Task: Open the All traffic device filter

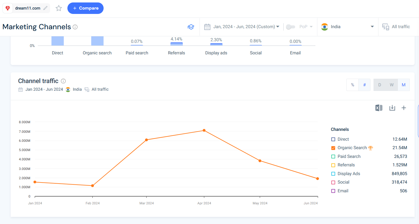Action: coord(396,27)
